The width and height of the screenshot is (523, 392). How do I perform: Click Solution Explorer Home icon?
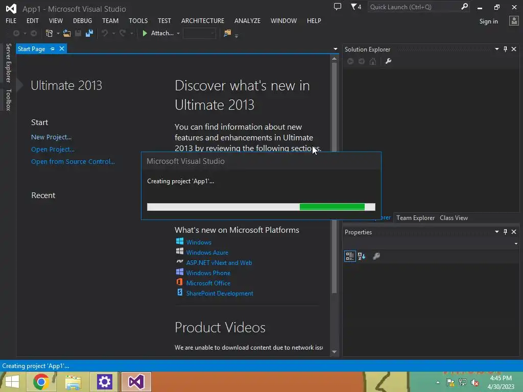coord(373,61)
